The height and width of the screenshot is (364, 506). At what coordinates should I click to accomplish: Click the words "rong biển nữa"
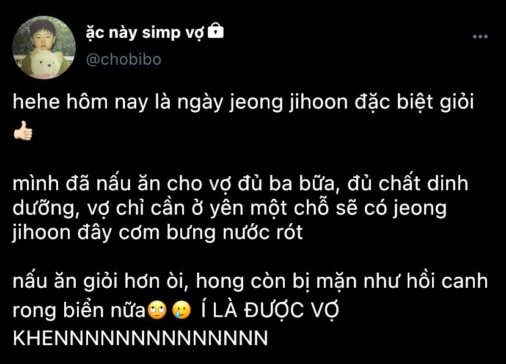[79, 310]
